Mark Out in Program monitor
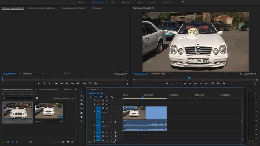The image size is (260, 146). click(x=178, y=84)
